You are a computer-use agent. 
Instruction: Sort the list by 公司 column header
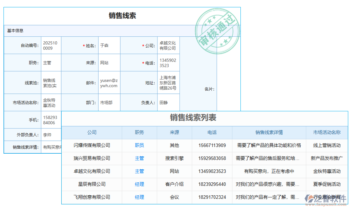(92, 132)
